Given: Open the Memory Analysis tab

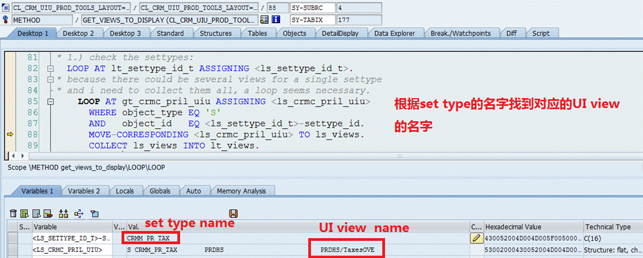Looking at the screenshot, I should pos(242,190).
